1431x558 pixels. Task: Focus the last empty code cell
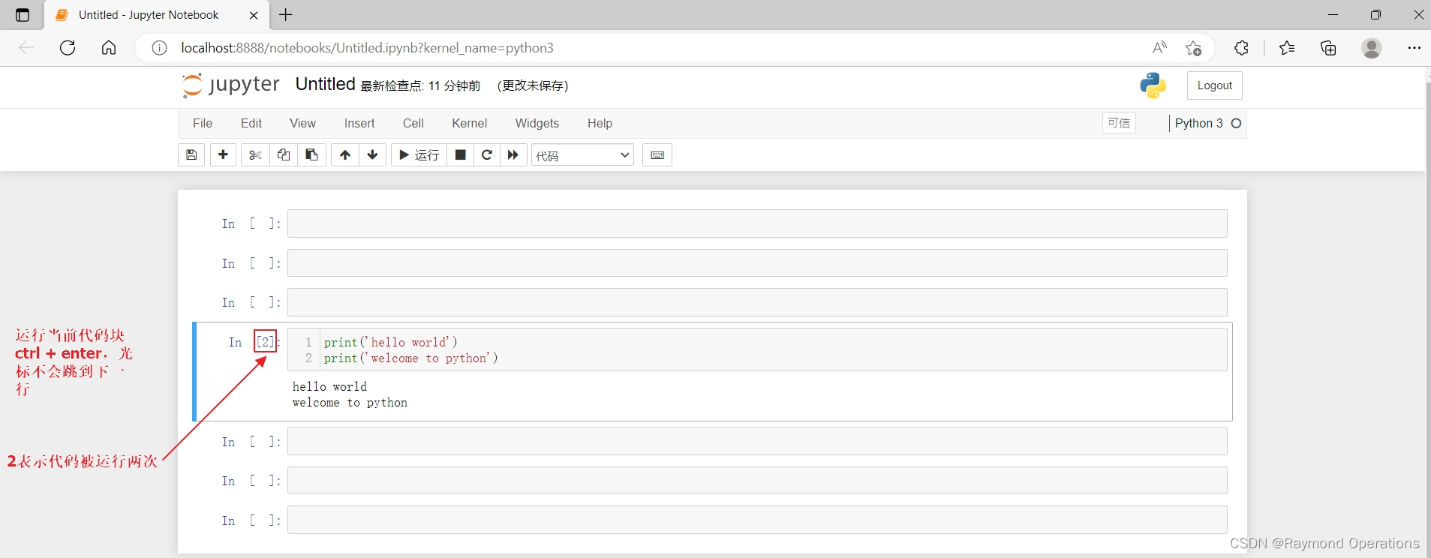pos(757,520)
